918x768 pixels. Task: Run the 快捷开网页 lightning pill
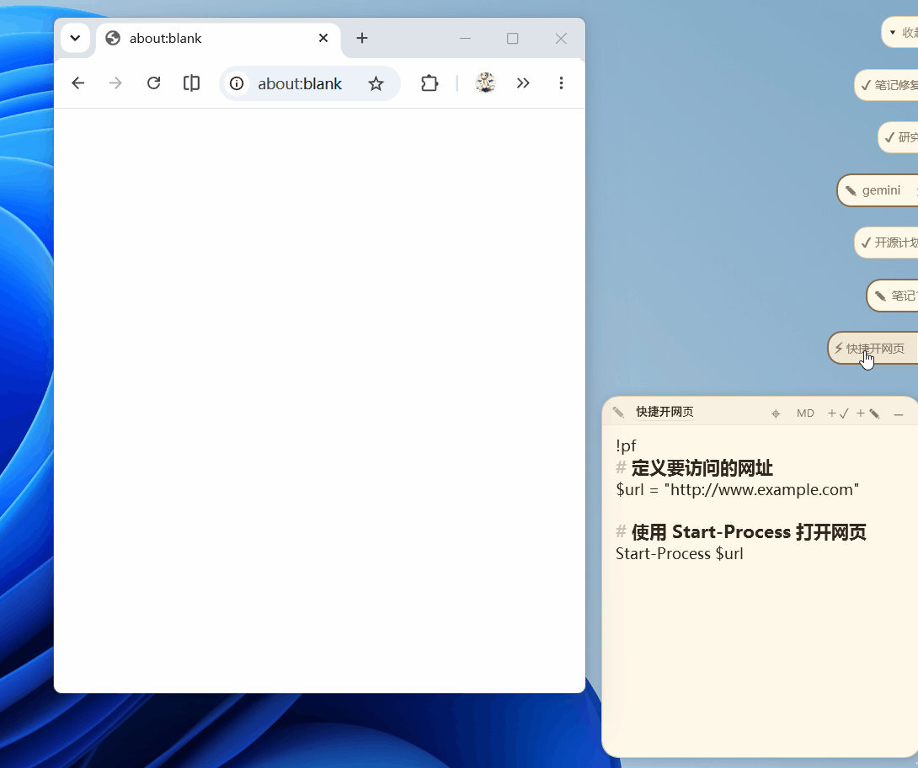[x=873, y=349]
